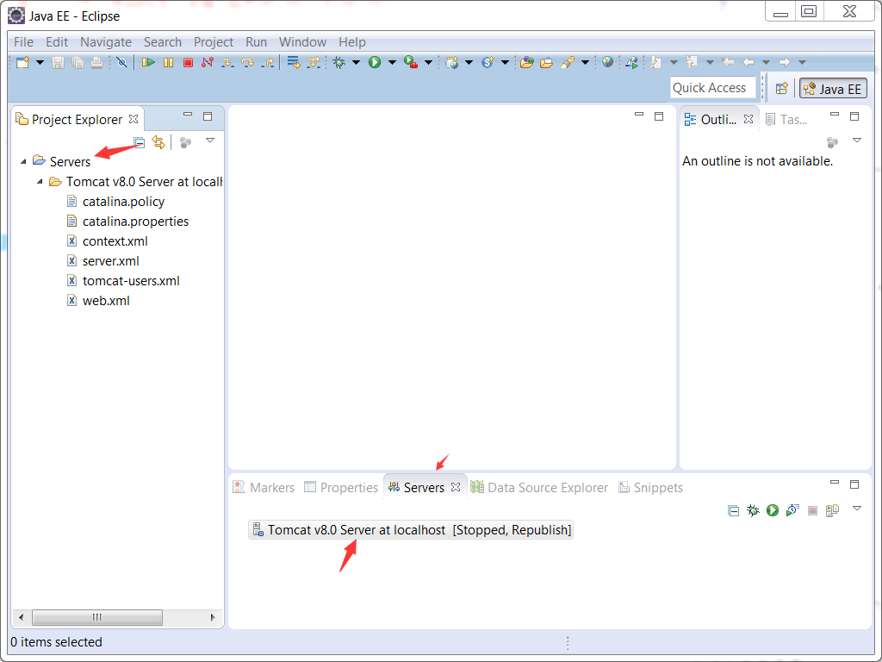
Task: Select the server.xml file
Action: (x=103, y=261)
